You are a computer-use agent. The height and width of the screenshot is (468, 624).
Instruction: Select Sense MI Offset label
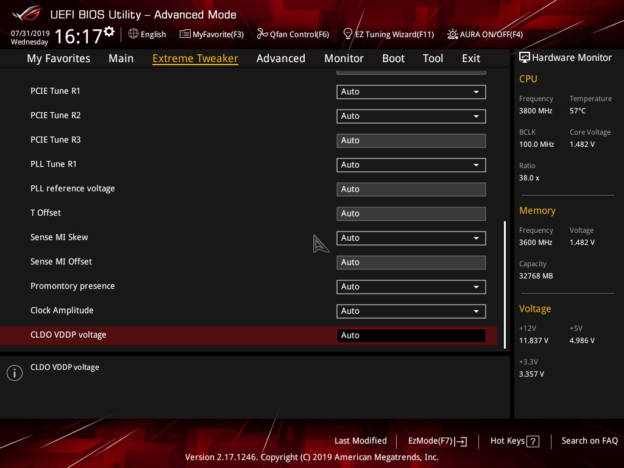coord(62,261)
